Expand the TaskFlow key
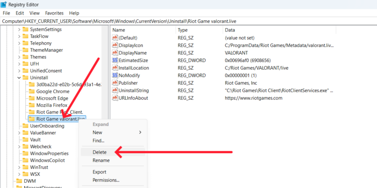This screenshot has width=377, height=188. pos(19,37)
